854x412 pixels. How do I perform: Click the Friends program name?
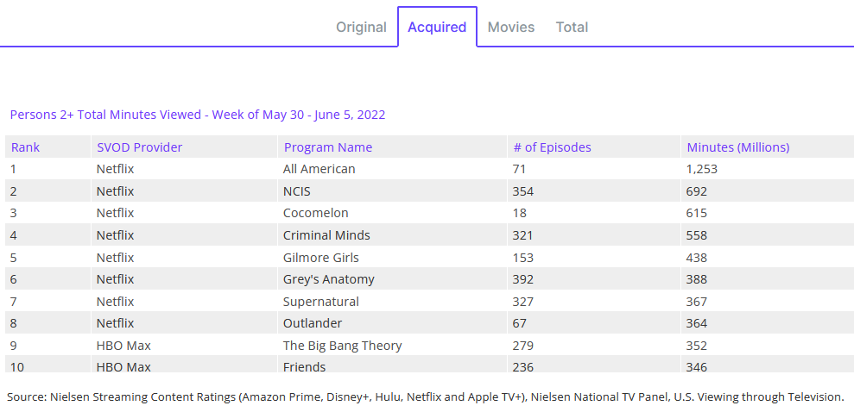[305, 367]
